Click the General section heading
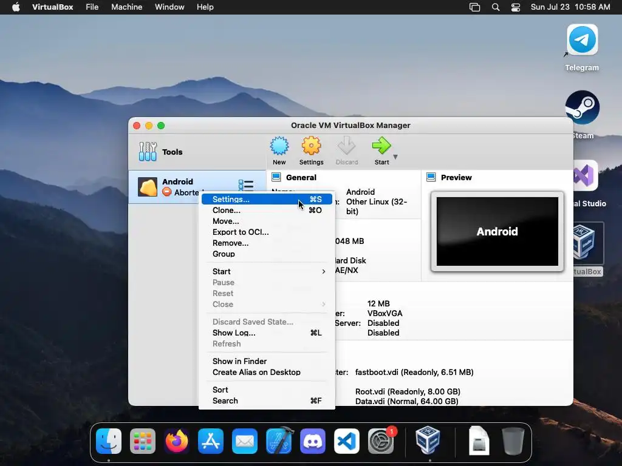622x466 pixels. click(301, 178)
